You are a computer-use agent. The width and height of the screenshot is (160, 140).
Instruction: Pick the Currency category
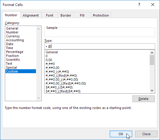point(21,36)
